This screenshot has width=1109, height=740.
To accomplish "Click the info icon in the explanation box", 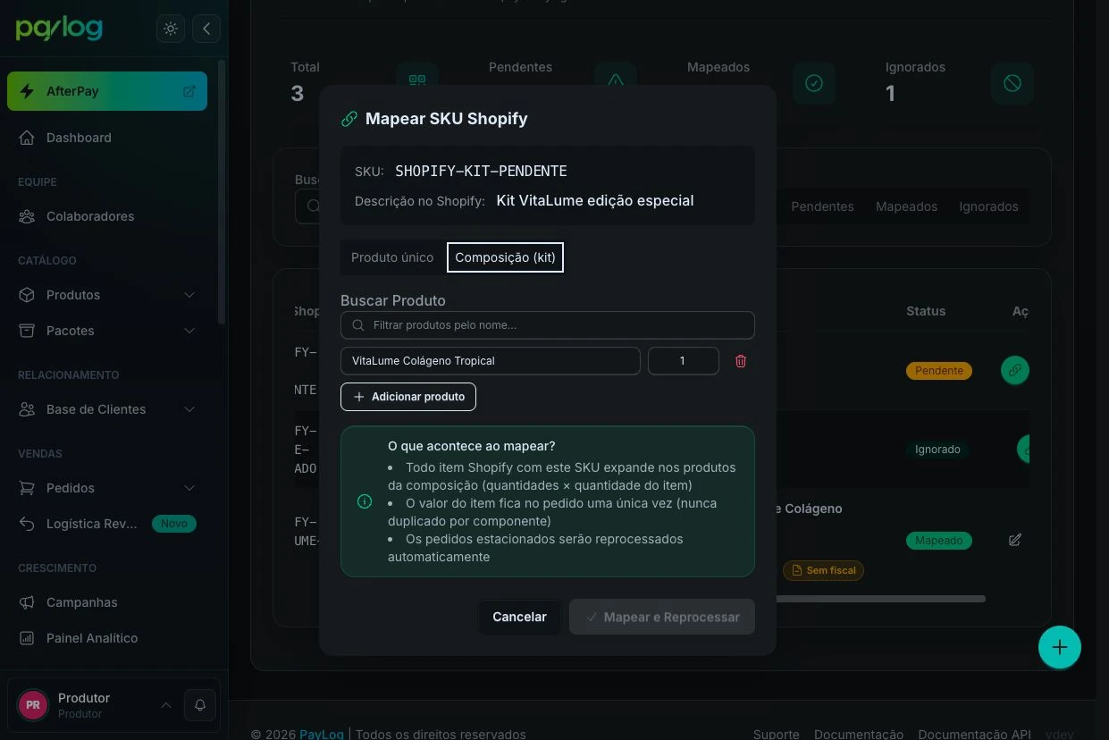I will point(365,501).
